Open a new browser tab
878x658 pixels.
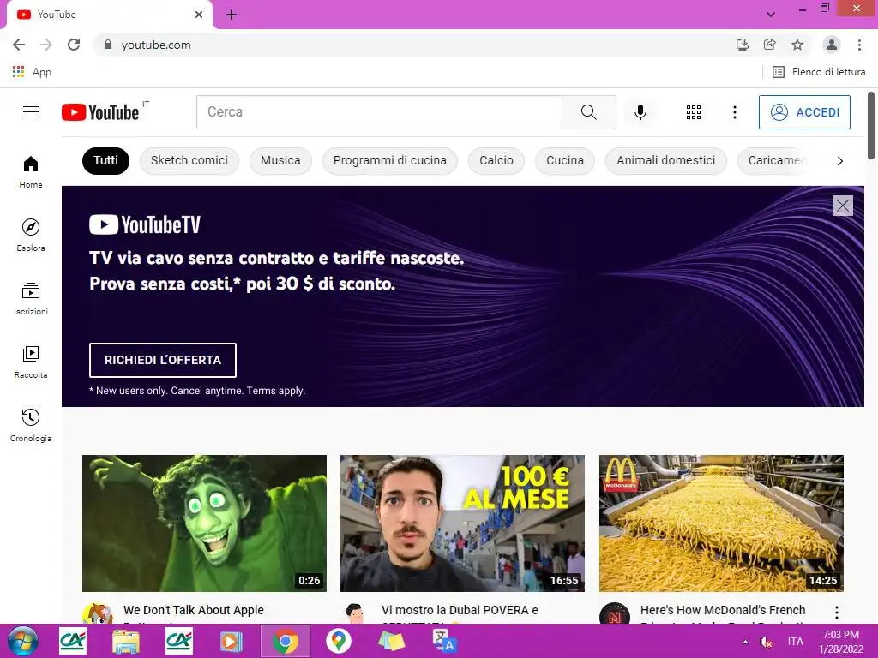tap(232, 15)
